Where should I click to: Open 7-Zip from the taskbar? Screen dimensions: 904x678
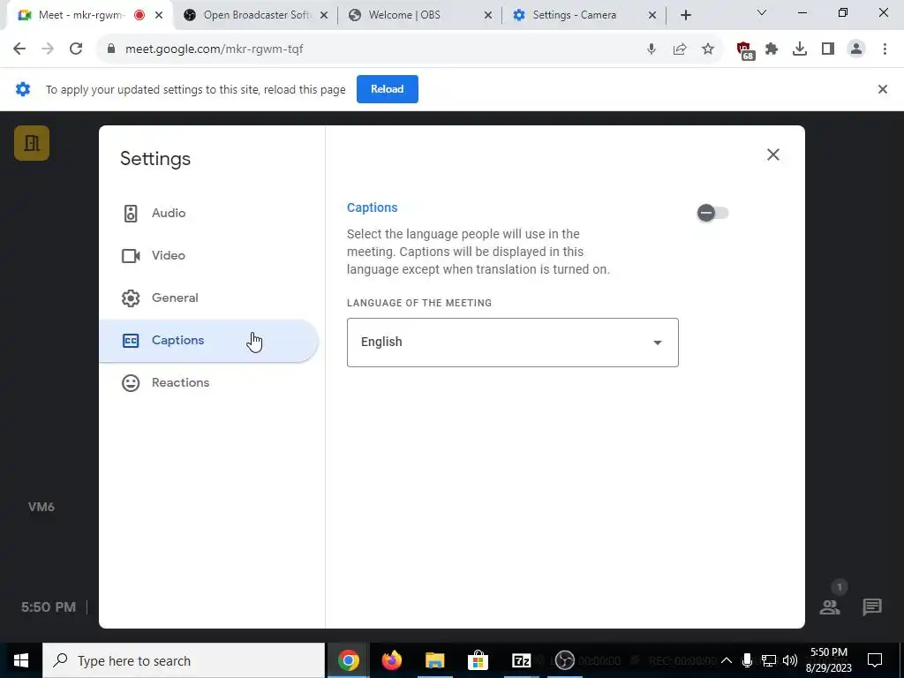coord(521,660)
